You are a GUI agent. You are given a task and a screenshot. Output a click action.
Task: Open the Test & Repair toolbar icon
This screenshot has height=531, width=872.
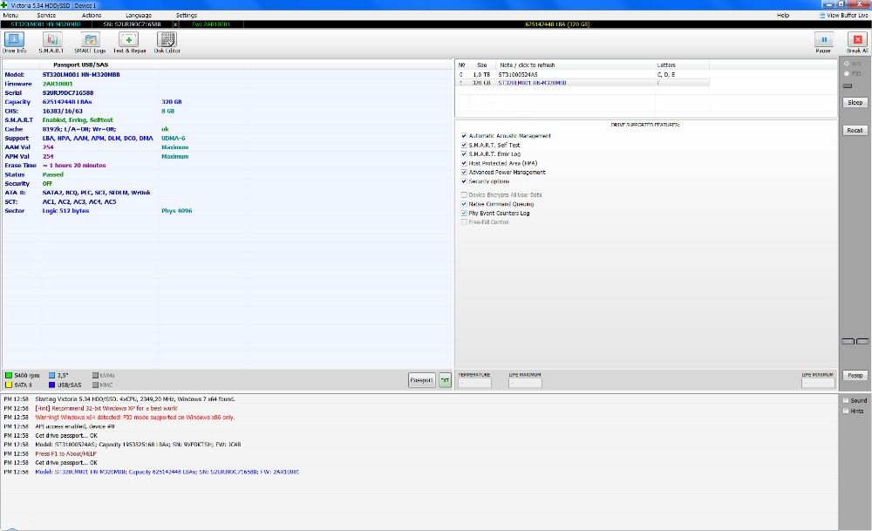pos(128,40)
